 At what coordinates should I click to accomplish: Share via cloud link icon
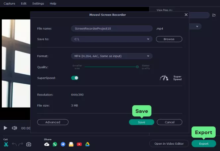[x=47, y=144]
